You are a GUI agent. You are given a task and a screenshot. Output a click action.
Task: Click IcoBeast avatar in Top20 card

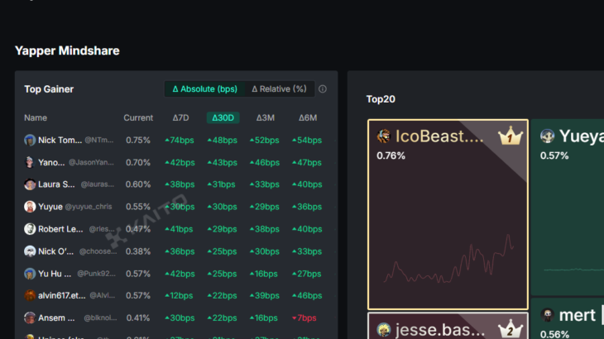point(384,136)
